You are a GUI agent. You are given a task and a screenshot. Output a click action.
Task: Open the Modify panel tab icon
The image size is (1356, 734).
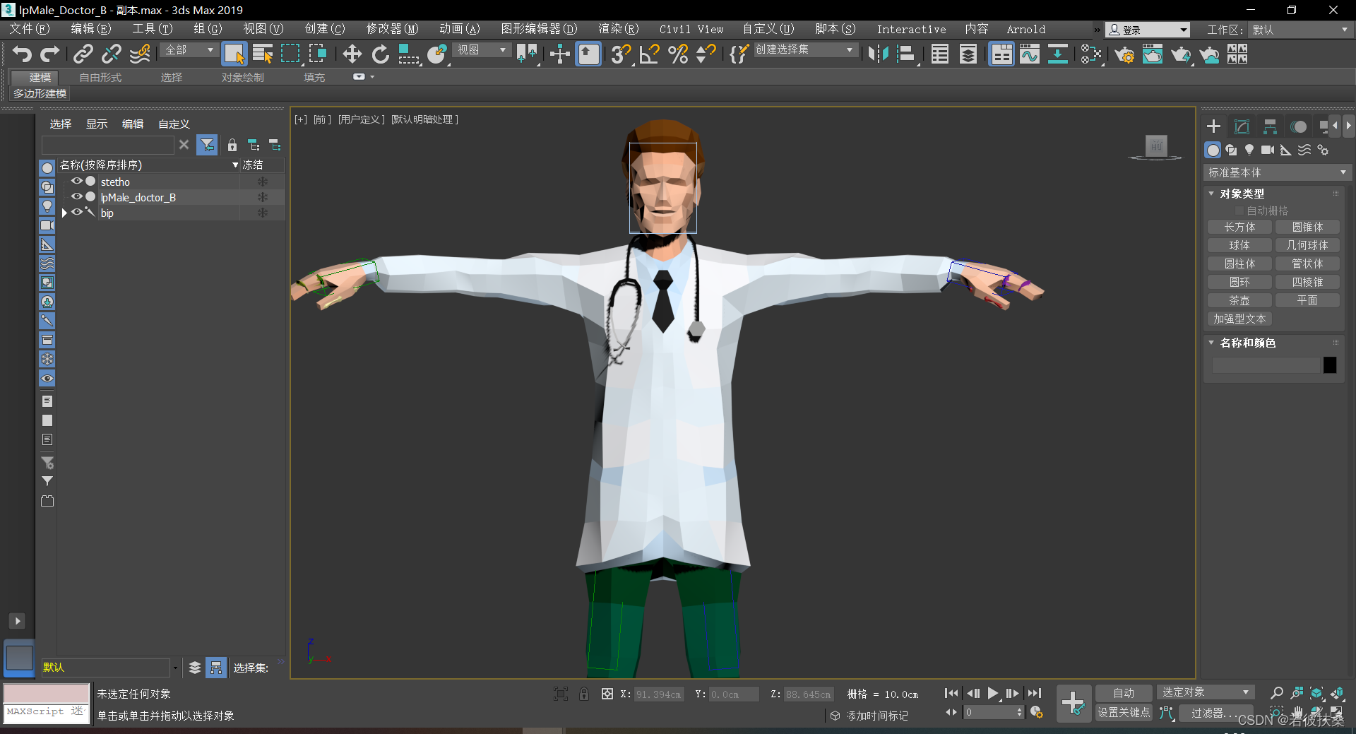tap(1242, 126)
